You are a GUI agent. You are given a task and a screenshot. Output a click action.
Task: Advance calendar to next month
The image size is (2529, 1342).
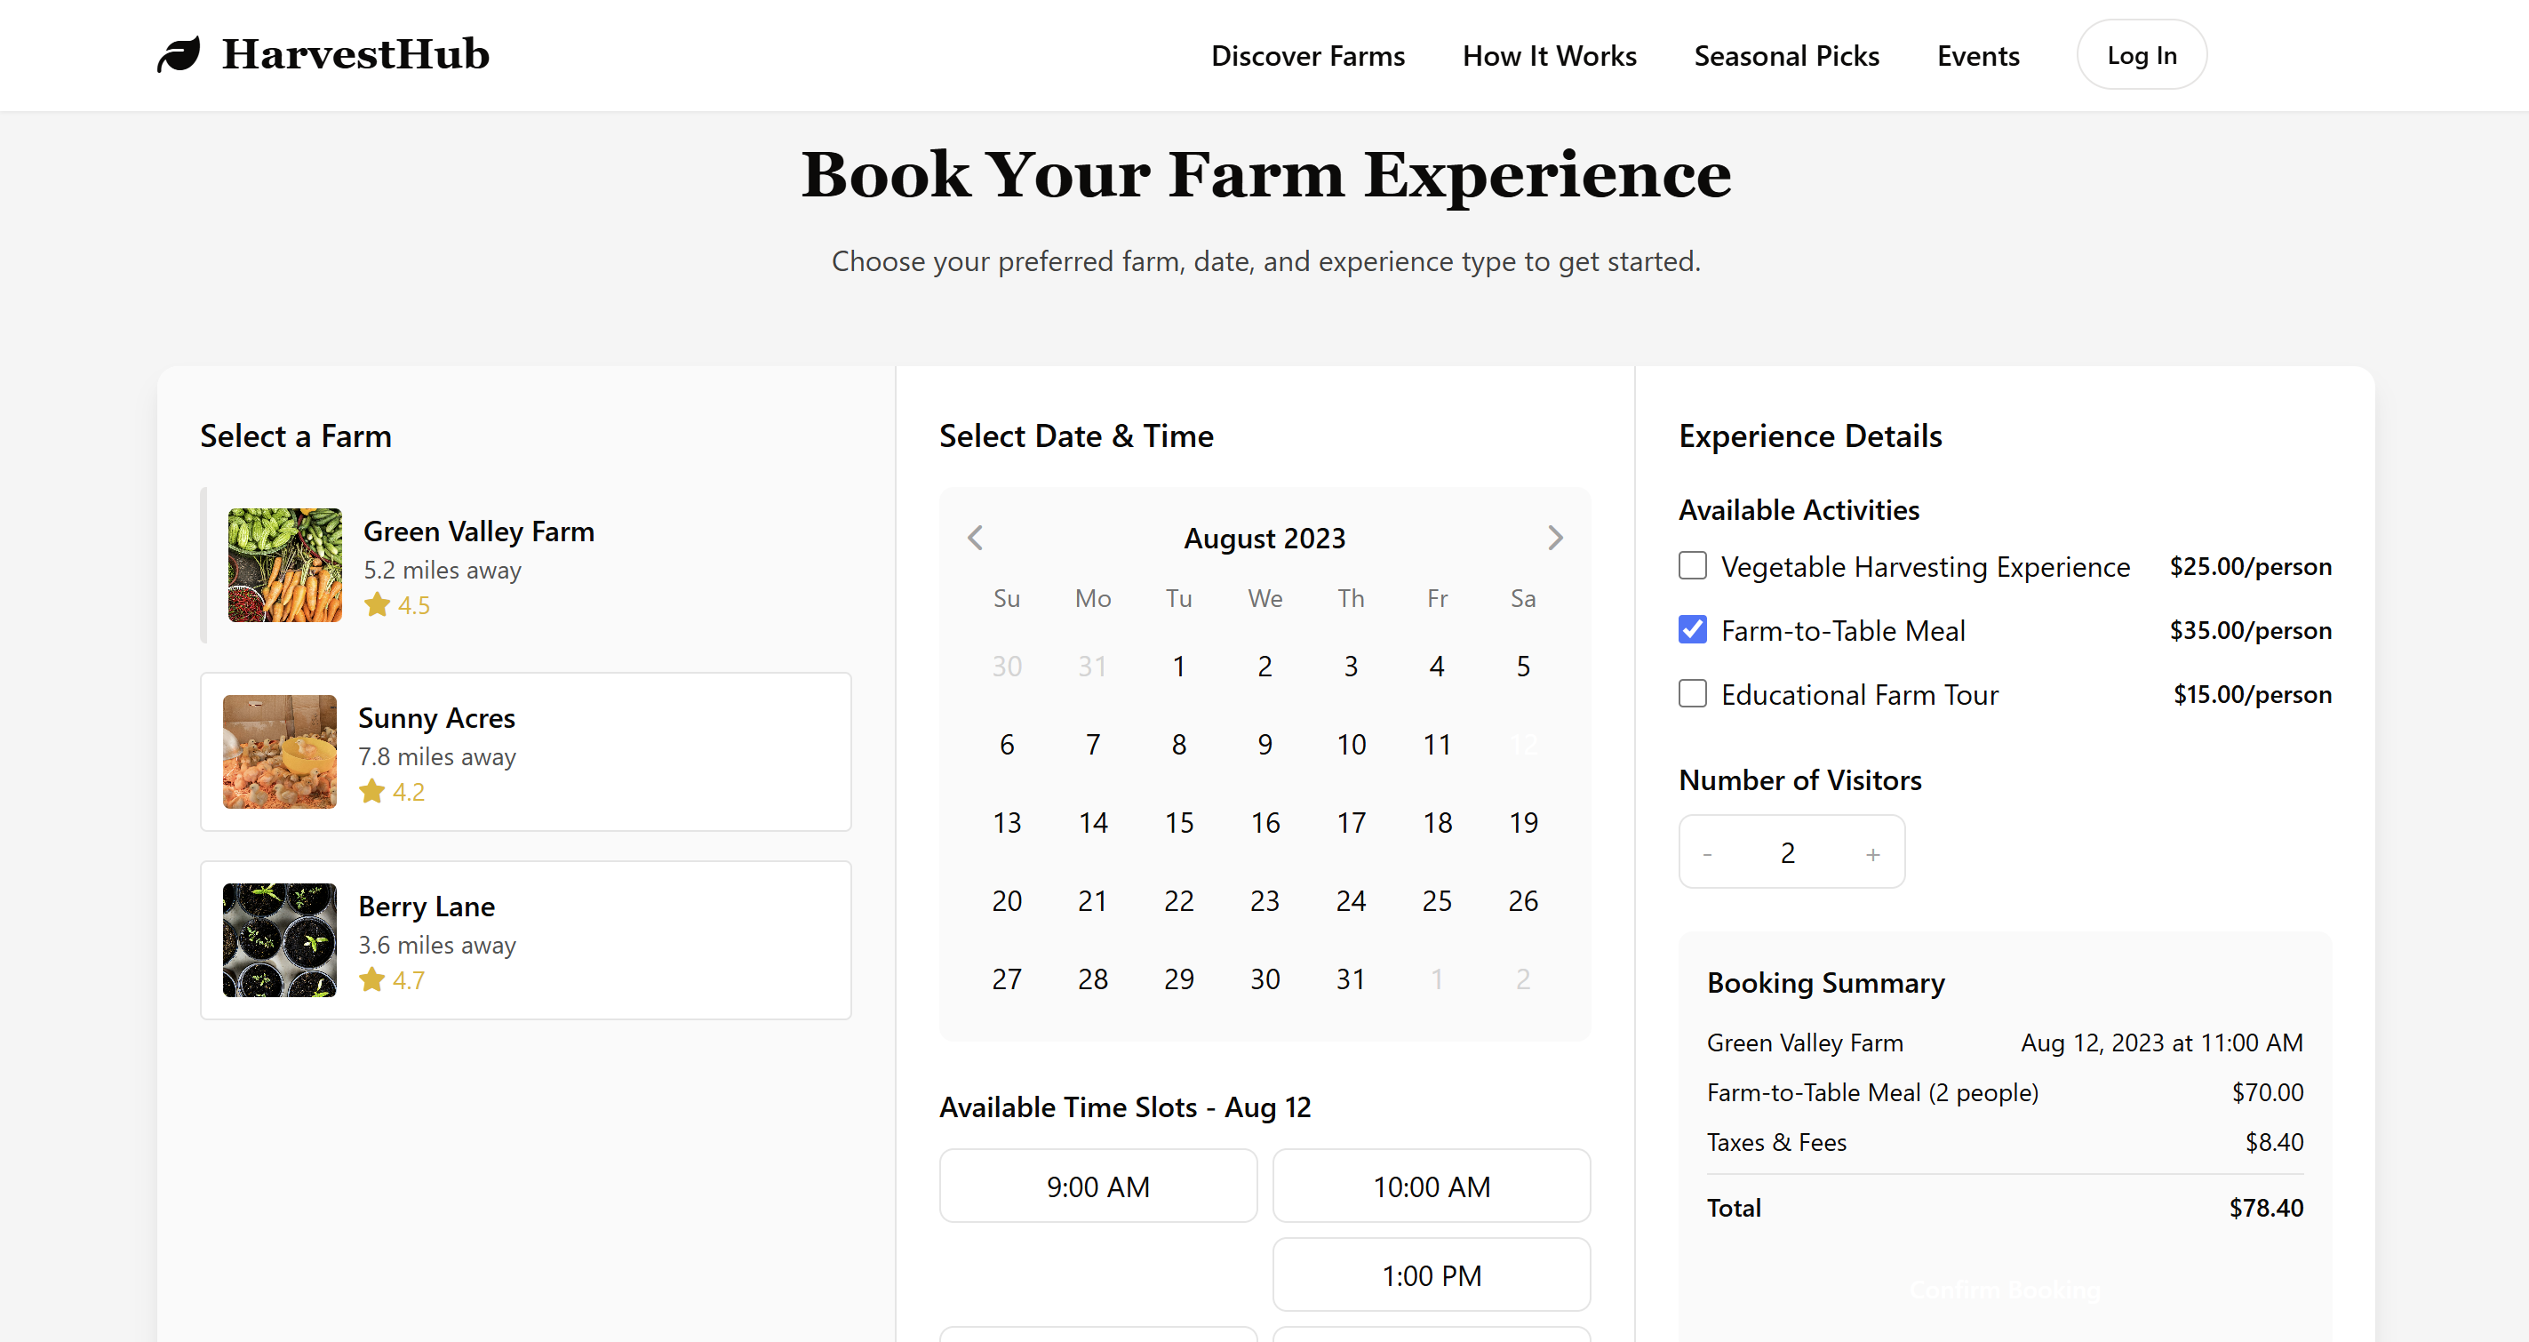click(1555, 538)
